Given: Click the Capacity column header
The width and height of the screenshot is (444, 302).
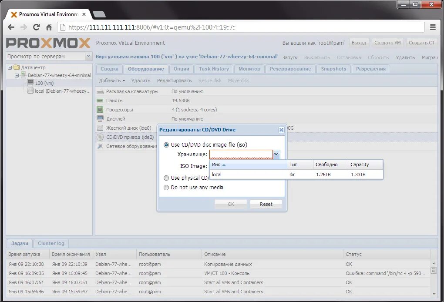Looking at the screenshot, I should click(x=365, y=164).
